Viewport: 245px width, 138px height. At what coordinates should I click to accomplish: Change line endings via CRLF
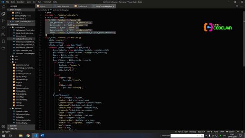point(216,132)
